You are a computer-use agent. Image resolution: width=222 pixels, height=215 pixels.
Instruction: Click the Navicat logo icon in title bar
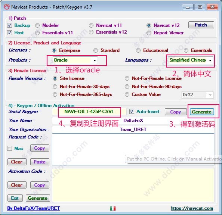[6, 7]
